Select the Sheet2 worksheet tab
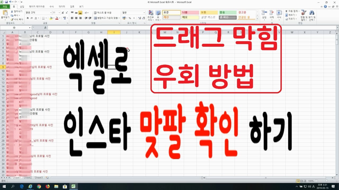 28,178
